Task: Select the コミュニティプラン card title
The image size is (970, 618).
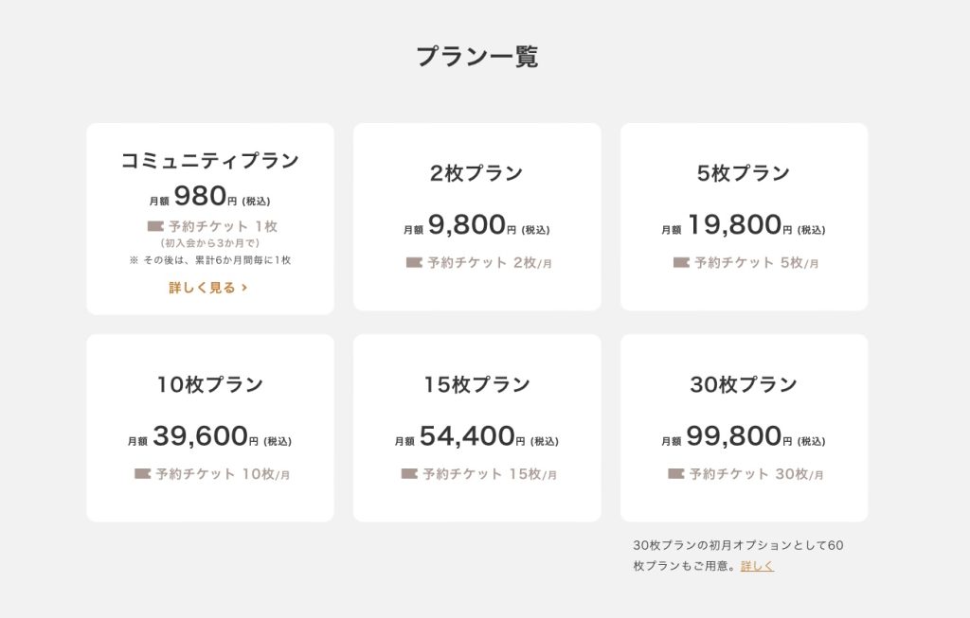Action: (209, 161)
